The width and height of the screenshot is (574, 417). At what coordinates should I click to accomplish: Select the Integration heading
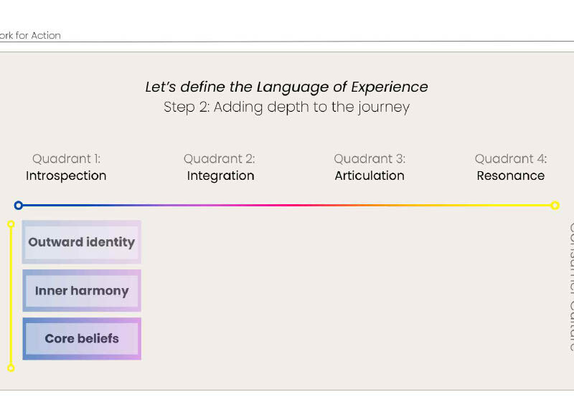pos(220,176)
